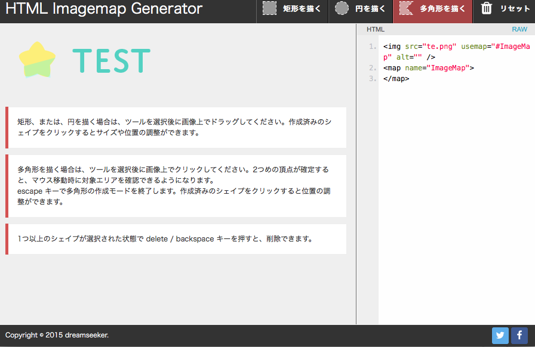Click the Copyright 2015 dreamseeker text
Image resolution: width=535 pixels, height=347 pixels.
pyautogui.click(x=57, y=335)
